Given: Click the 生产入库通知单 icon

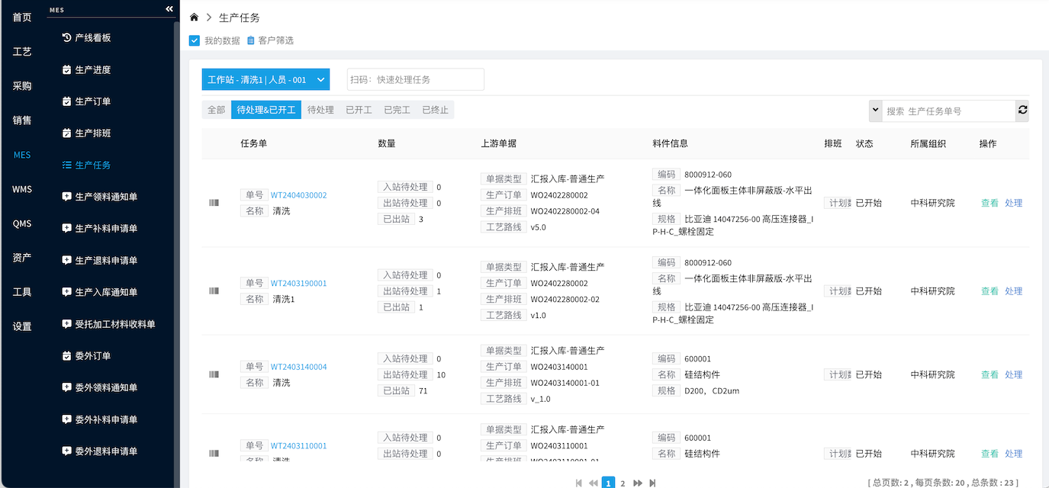Looking at the screenshot, I should pos(66,292).
